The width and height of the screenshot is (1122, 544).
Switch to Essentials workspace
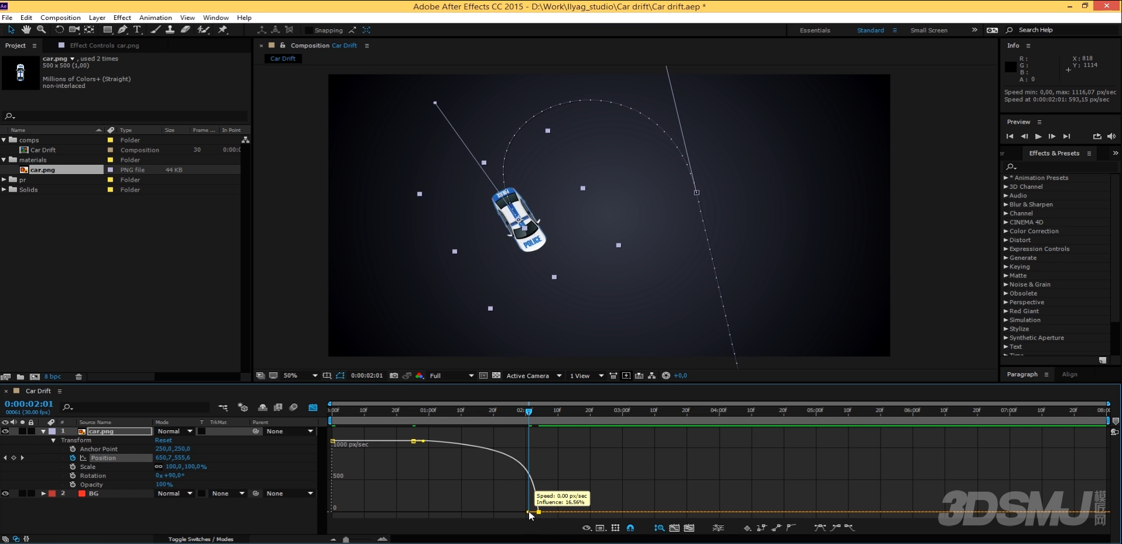[815, 30]
